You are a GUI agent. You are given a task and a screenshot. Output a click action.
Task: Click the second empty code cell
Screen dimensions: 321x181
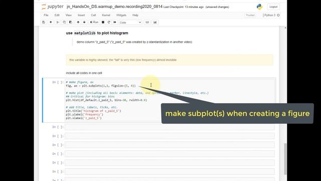(170, 136)
